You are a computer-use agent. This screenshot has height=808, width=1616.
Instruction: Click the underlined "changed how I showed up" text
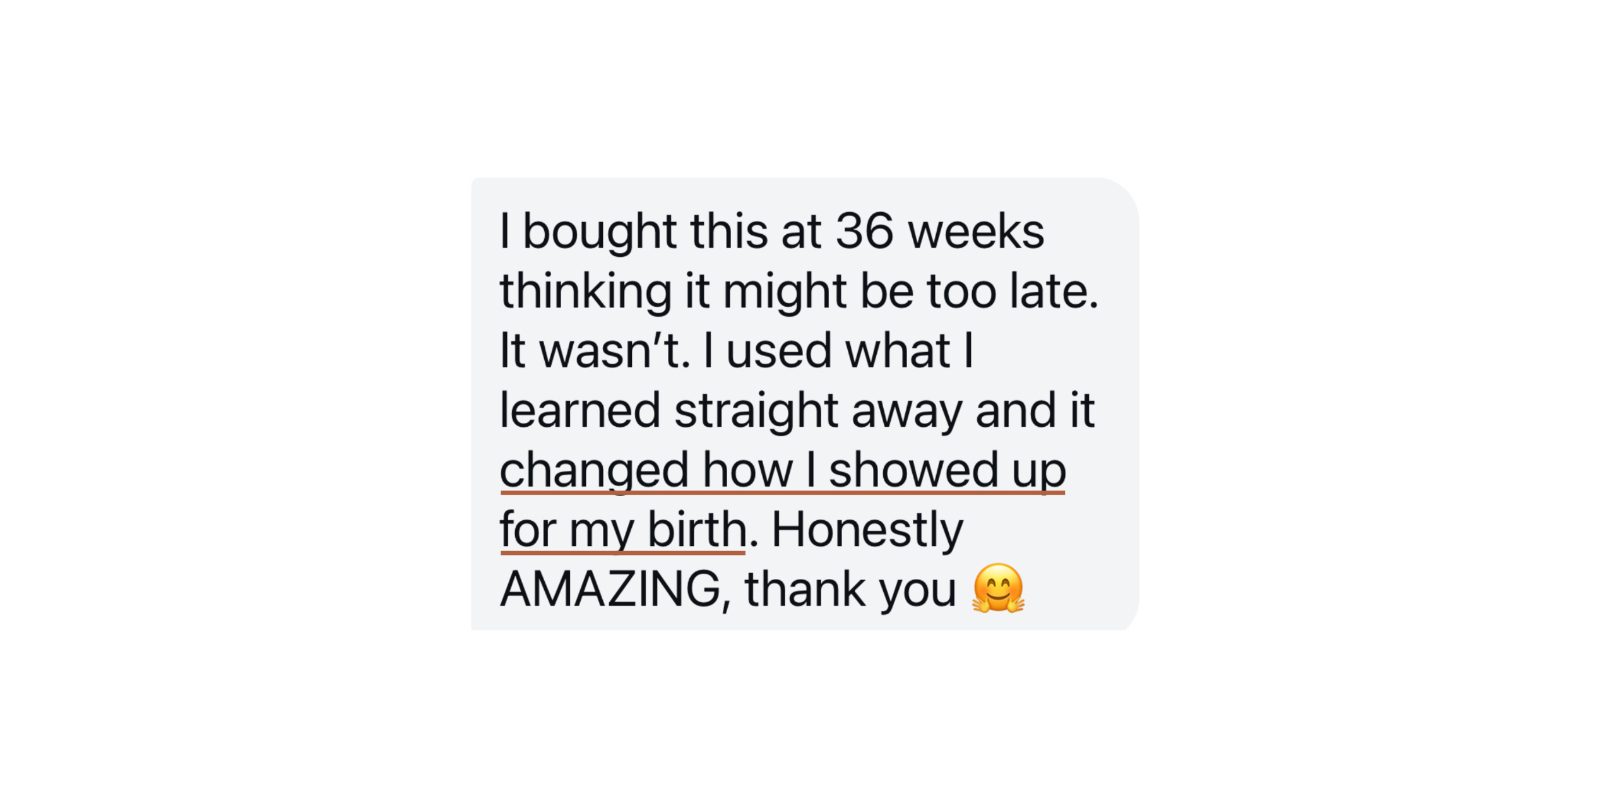point(782,470)
